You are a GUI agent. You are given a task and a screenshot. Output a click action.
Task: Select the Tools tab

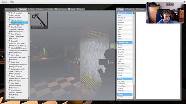click(x=120, y=9)
